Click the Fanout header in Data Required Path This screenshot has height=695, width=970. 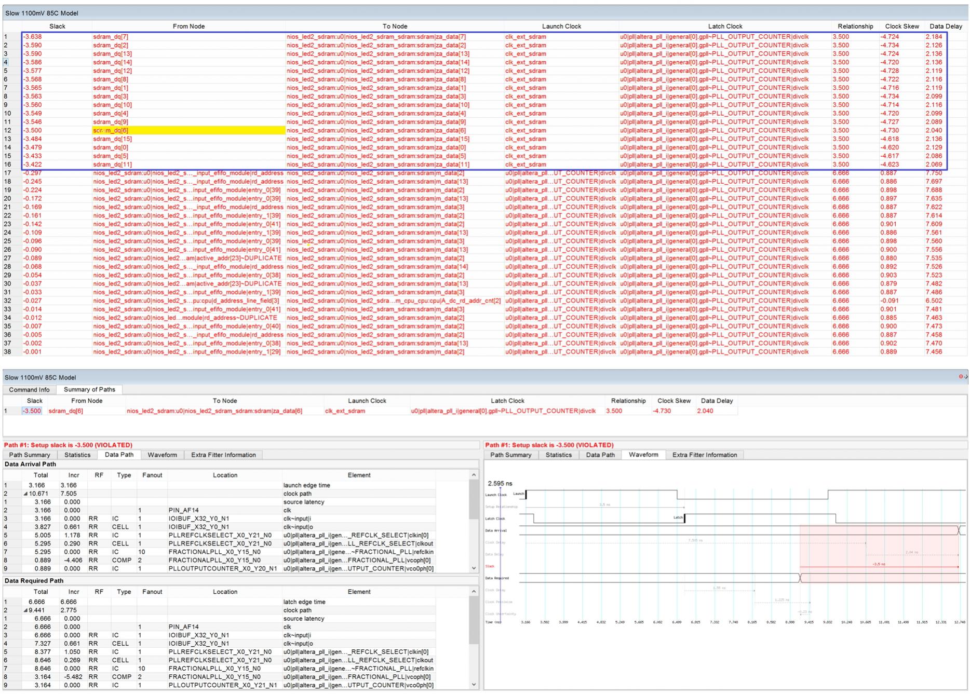[152, 592]
